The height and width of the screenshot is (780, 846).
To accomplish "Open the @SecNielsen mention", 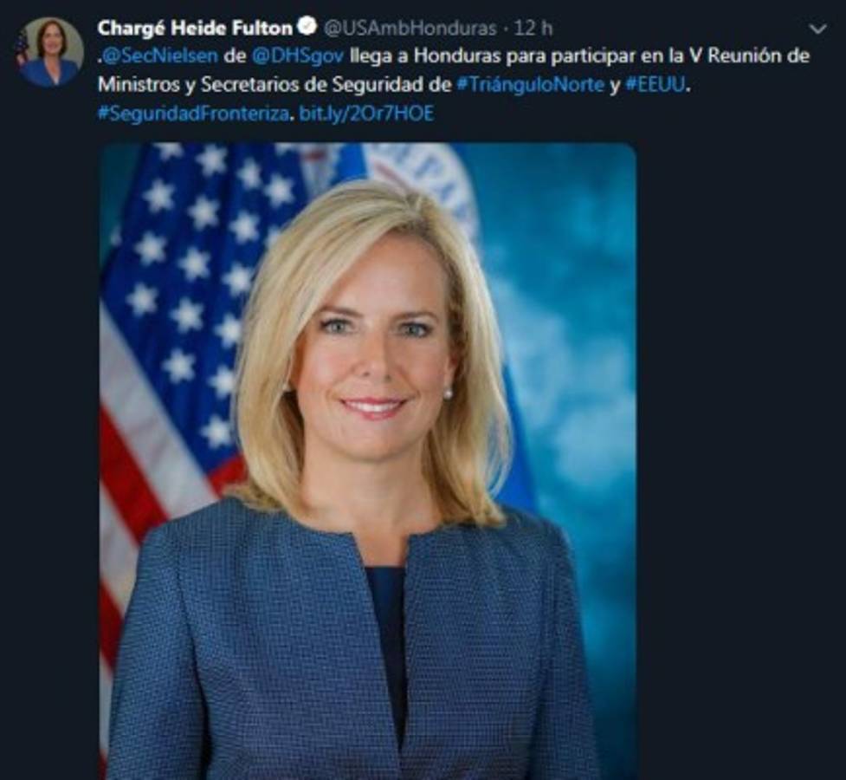I will point(159,55).
